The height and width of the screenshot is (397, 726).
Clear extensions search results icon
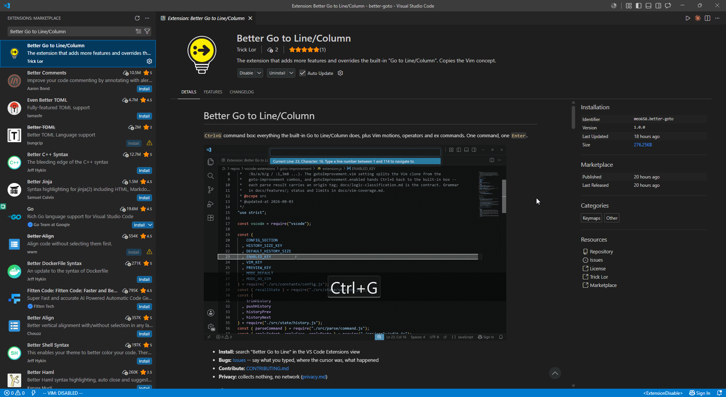pos(138,31)
